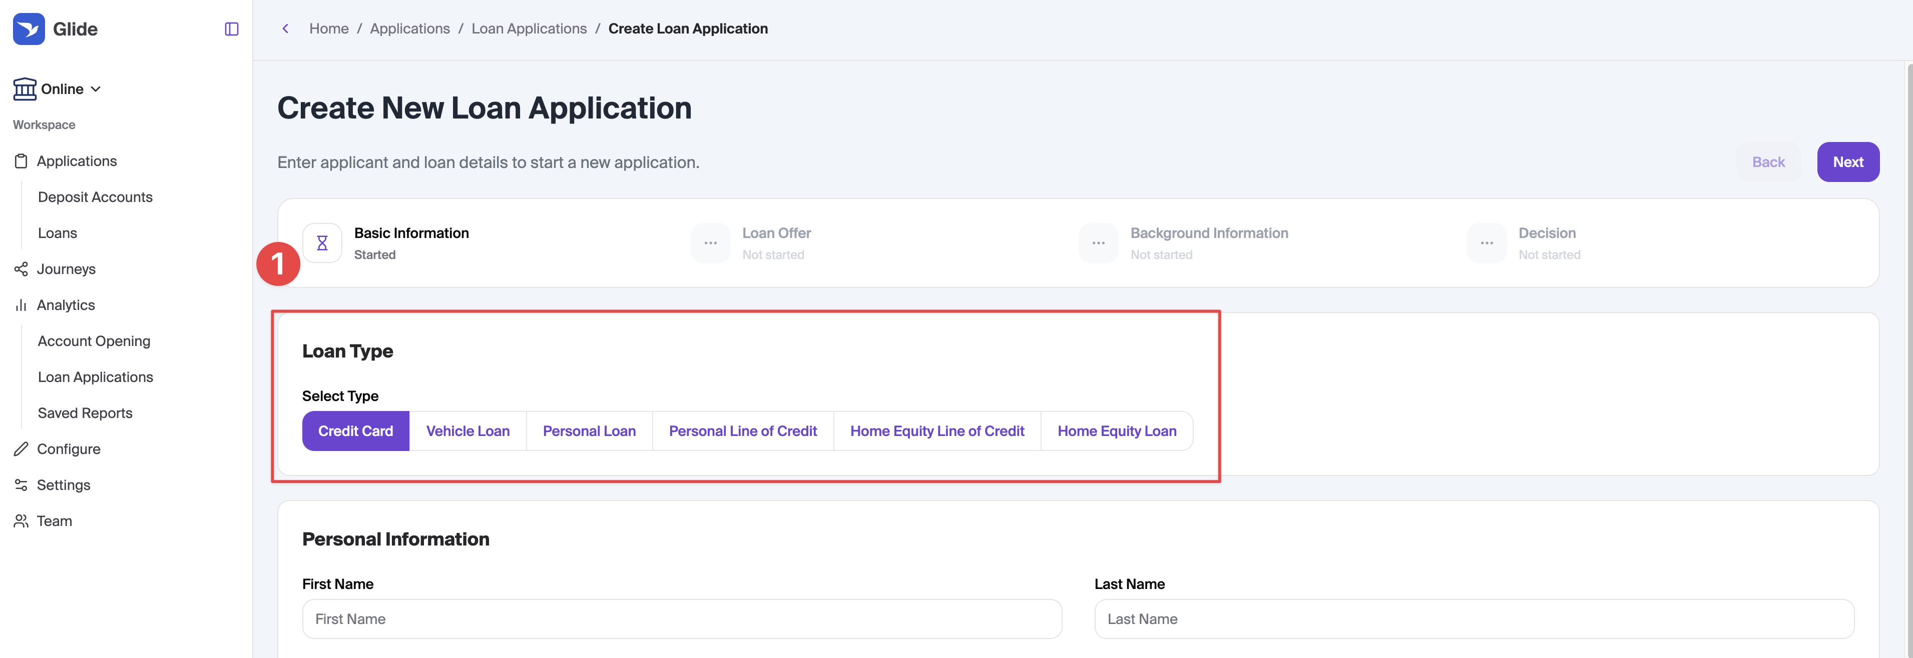Click the Decision step ellipsis icon
The width and height of the screenshot is (1913, 658).
point(1487,242)
